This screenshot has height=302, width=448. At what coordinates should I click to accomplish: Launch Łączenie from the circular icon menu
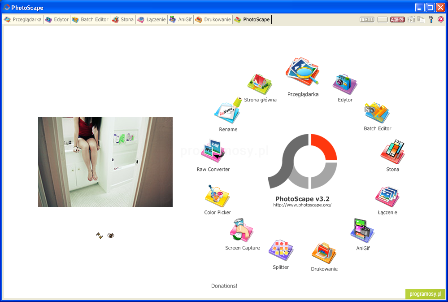[387, 197]
